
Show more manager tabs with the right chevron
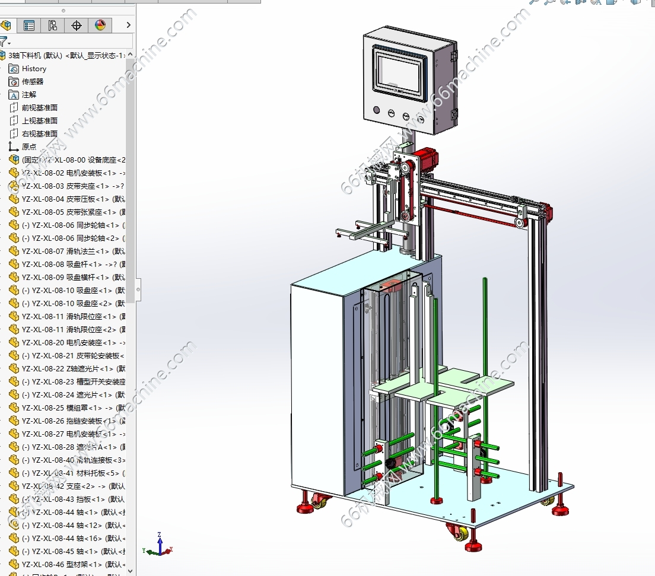[x=128, y=25]
